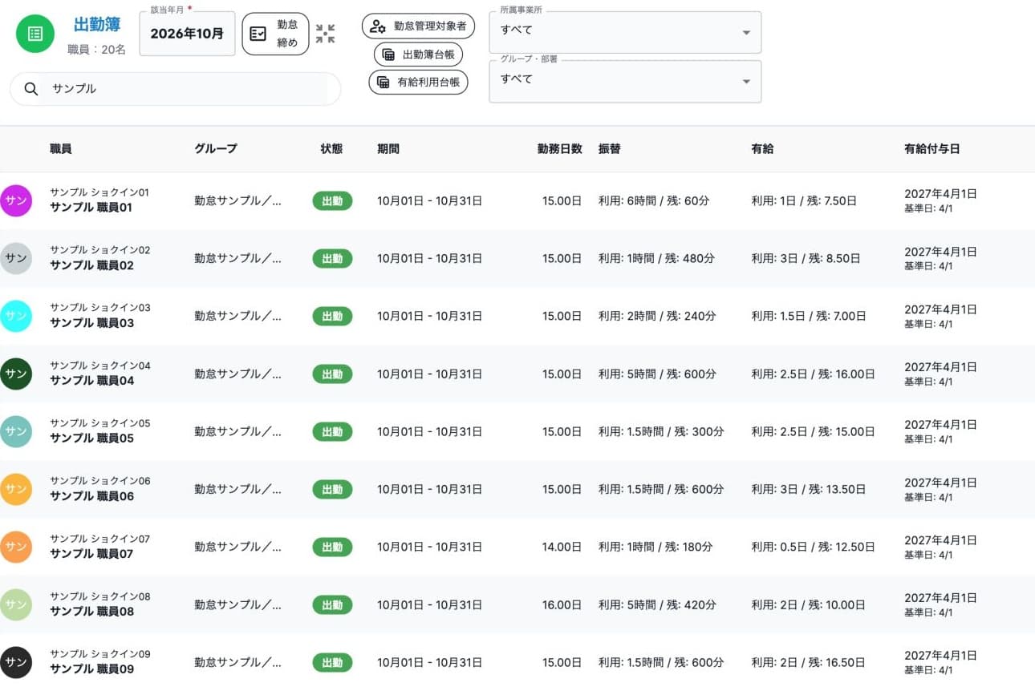
Task: Click 16.00日 work days for 職員08
Action: [562, 604]
